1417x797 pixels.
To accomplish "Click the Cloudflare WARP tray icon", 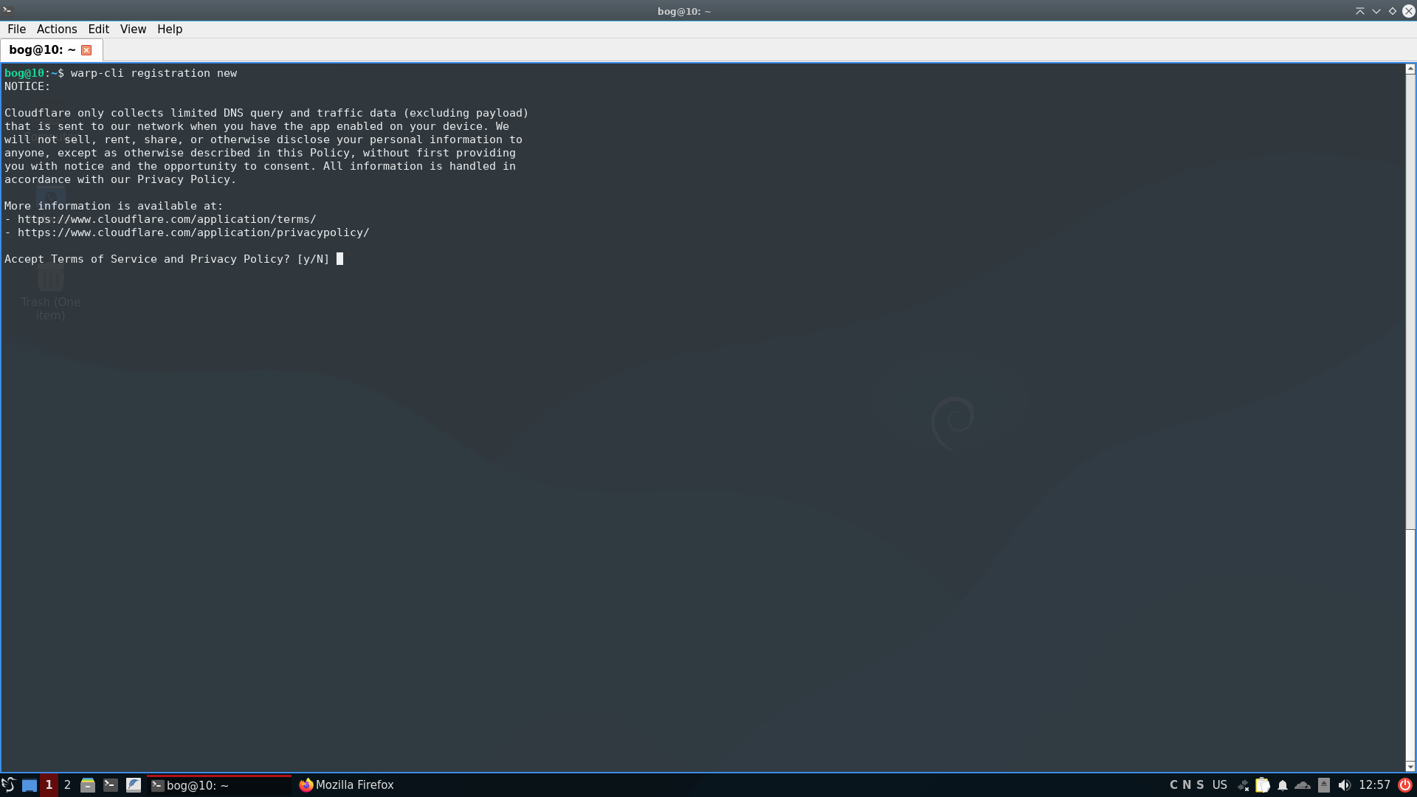I will point(1303,785).
